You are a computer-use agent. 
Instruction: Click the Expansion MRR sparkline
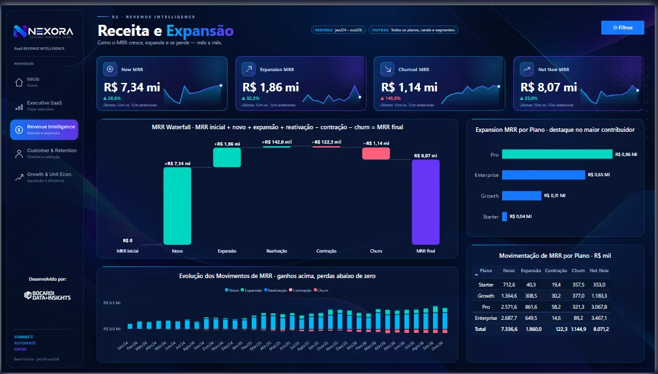click(332, 94)
